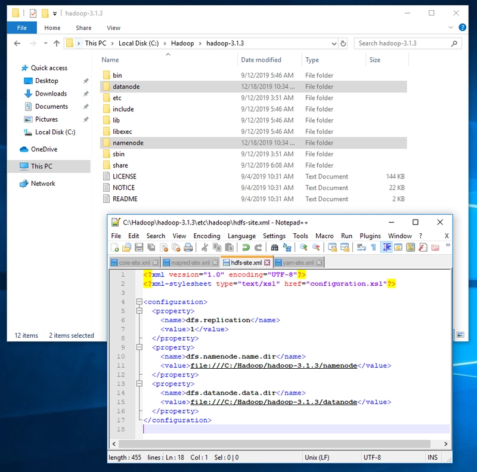Viewport: 477px width, 472px height.
Task: Open the Help icon in File Explorer
Action: 461,27
